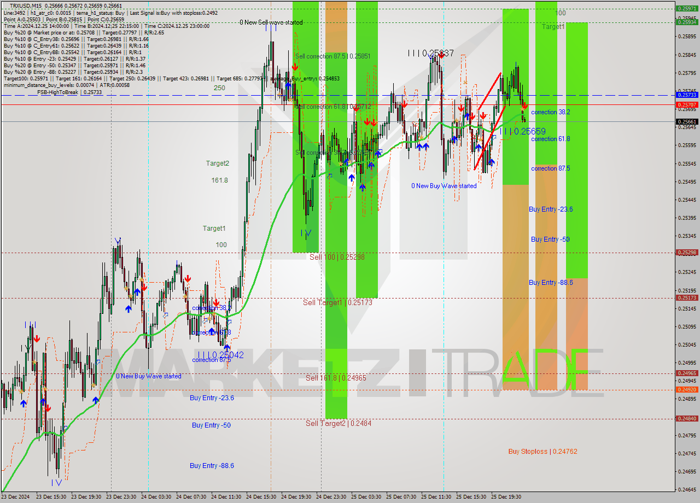The width and height of the screenshot is (700, 503).
Task: Click the '23 Dec 2024' time axis label
Action: point(16,497)
